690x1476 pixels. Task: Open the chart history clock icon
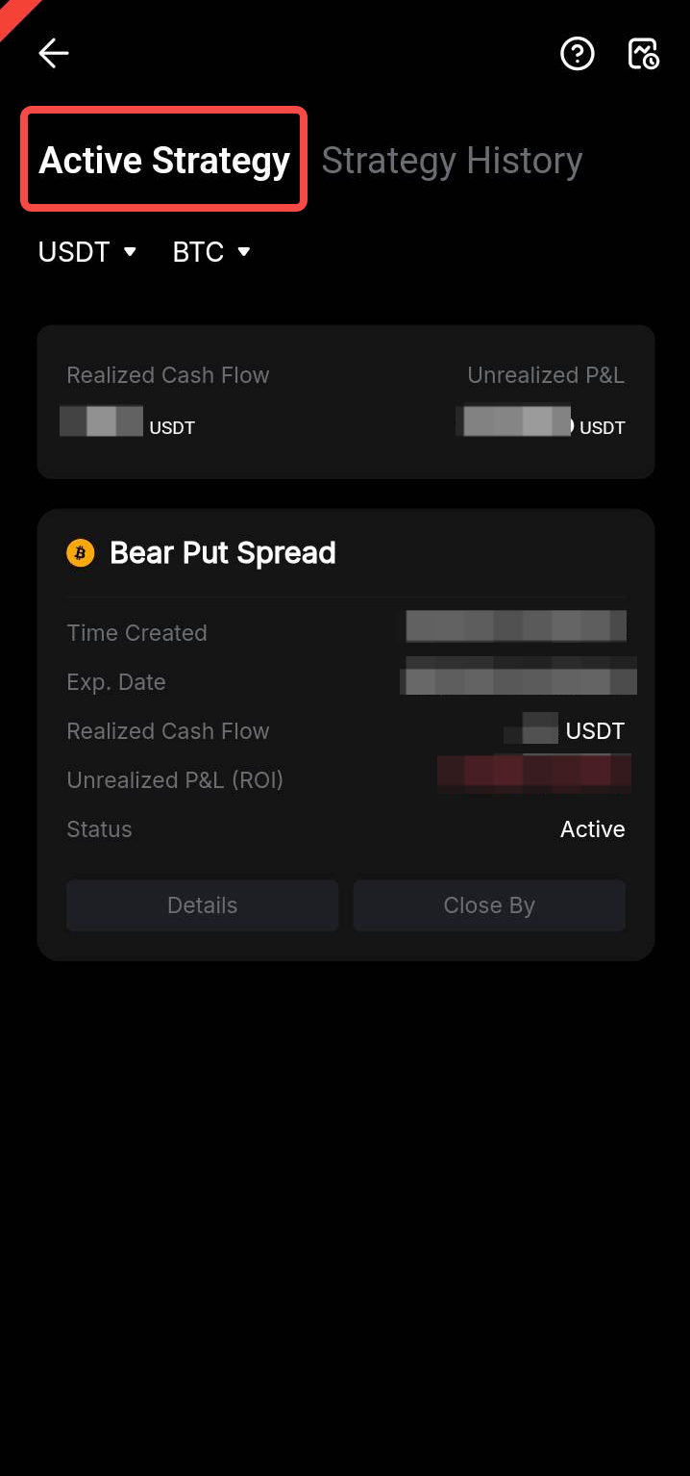click(x=643, y=54)
